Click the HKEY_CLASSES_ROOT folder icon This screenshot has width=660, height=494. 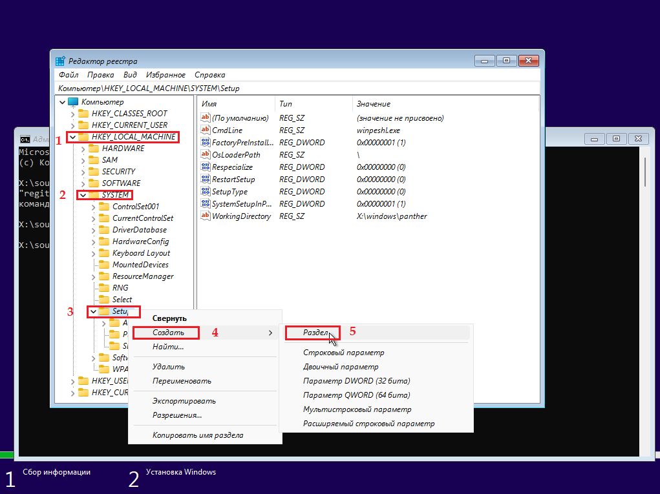tap(83, 114)
